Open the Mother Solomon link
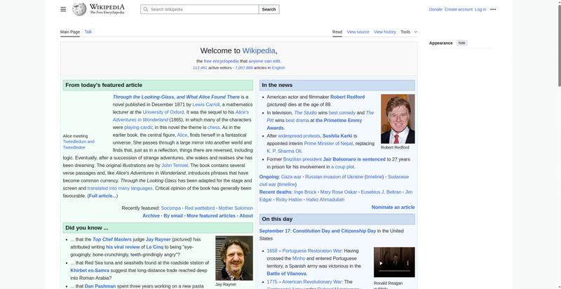 pos(236,208)
